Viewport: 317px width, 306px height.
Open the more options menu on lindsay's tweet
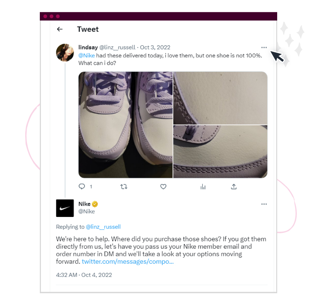[264, 47]
